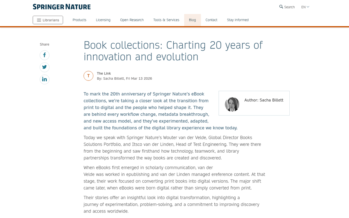Share the article on Facebook
This screenshot has width=349, height=218.
pyautogui.click(x=44, y=55)
